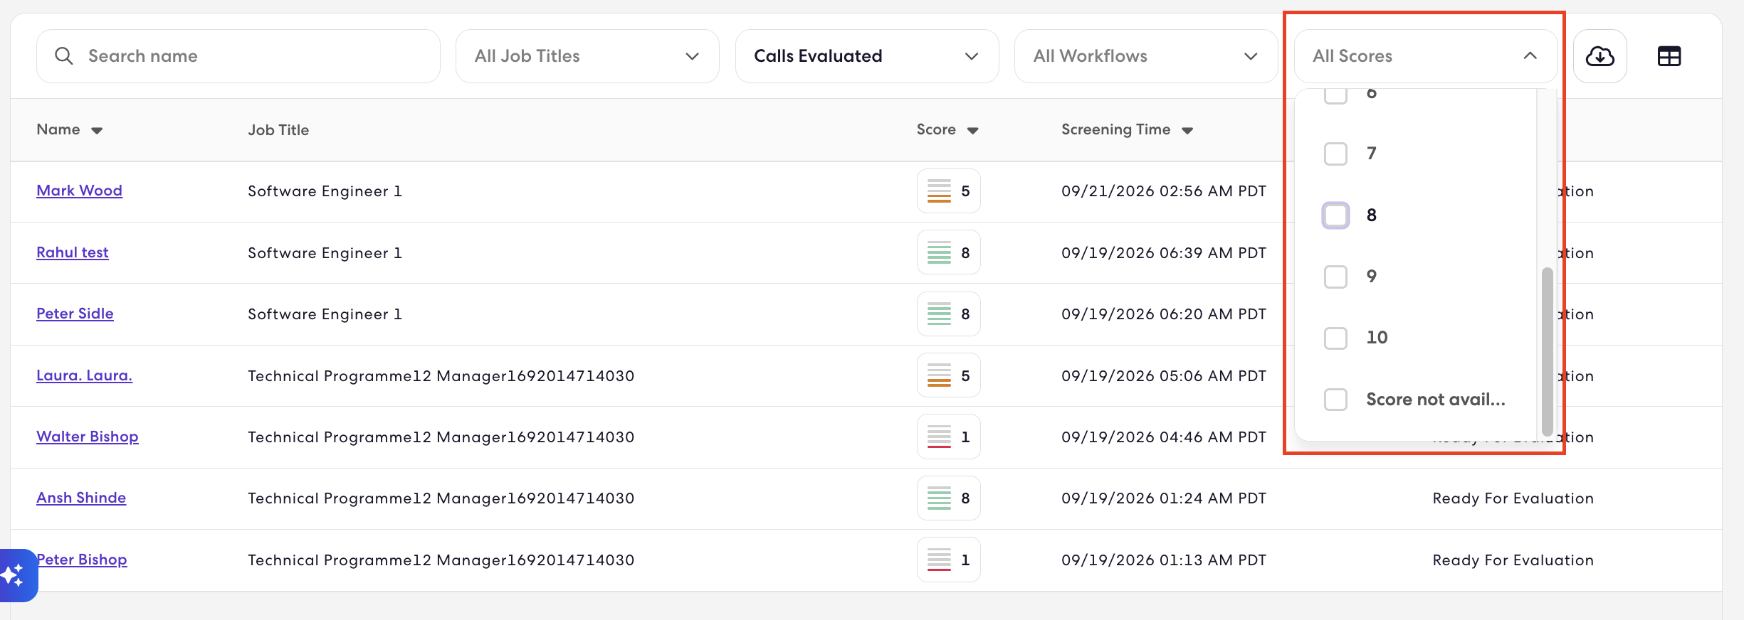Click Peter Bishop's score 1 badge
This screenshot has width=1744, height=620.
coord(948,560)
